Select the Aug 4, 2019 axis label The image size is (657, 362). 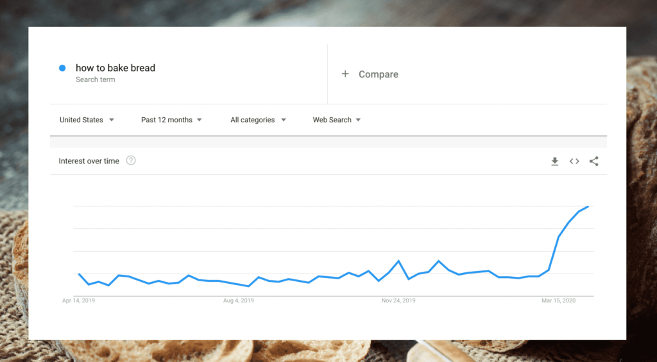tap(239, 300)
